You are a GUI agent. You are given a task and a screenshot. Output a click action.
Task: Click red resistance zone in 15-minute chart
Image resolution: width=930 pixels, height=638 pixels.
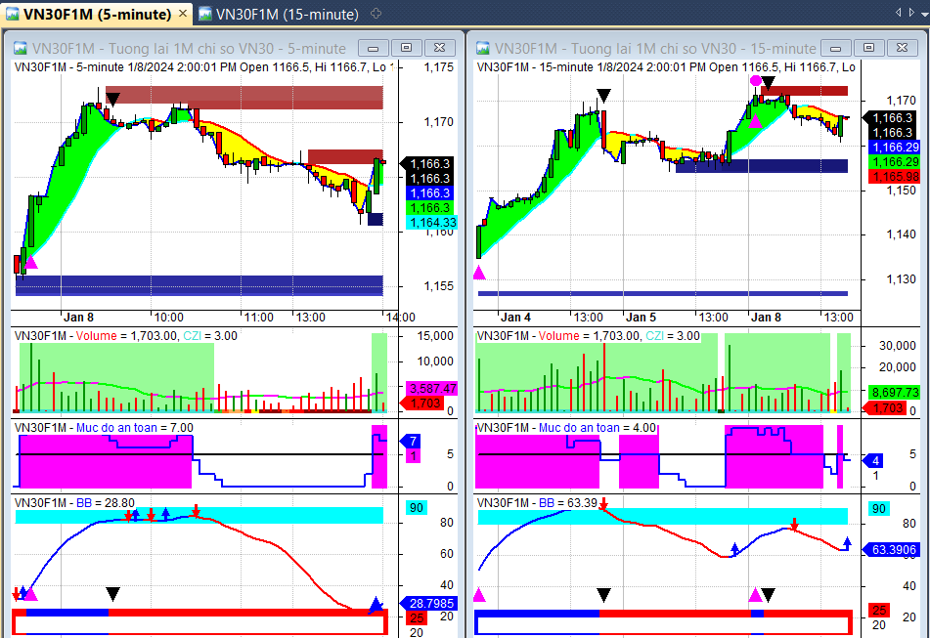pyautogui.click(x=804, y=91)
